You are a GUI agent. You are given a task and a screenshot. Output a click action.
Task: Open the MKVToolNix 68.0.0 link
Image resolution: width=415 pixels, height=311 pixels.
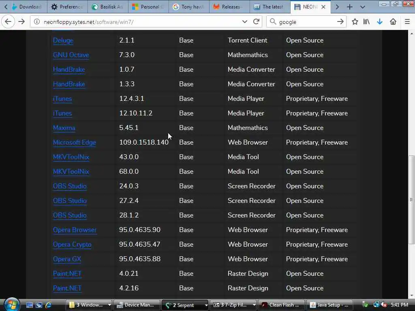tap(71, 171)
